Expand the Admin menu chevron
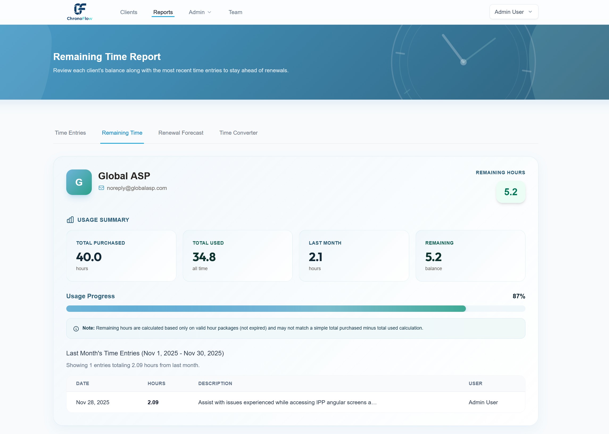Screen dimensions: 609x434 [210, 12]
